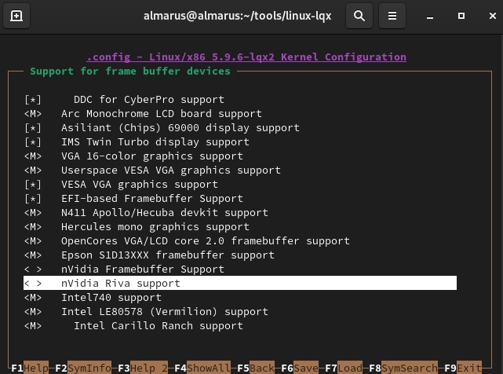The height and width of the screenshot is (374, 503).
Task: Click F8 SymSearch in bottom bar
Action: point(403,368)
